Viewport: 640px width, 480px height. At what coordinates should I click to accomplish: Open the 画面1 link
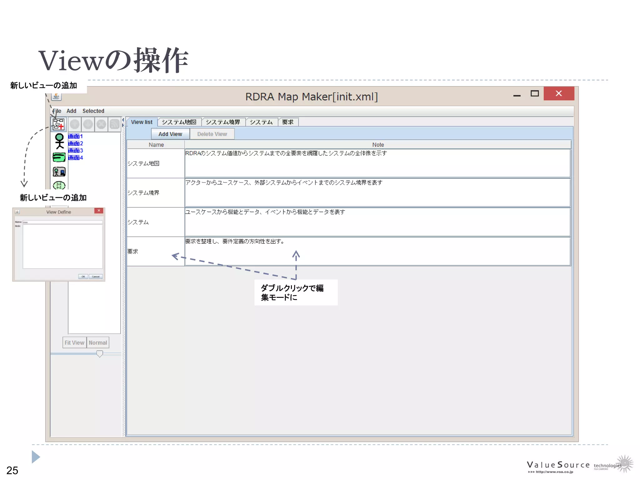tap(75, 136)
